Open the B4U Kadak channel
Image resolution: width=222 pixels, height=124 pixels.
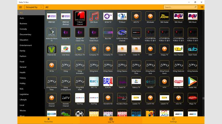165,17
